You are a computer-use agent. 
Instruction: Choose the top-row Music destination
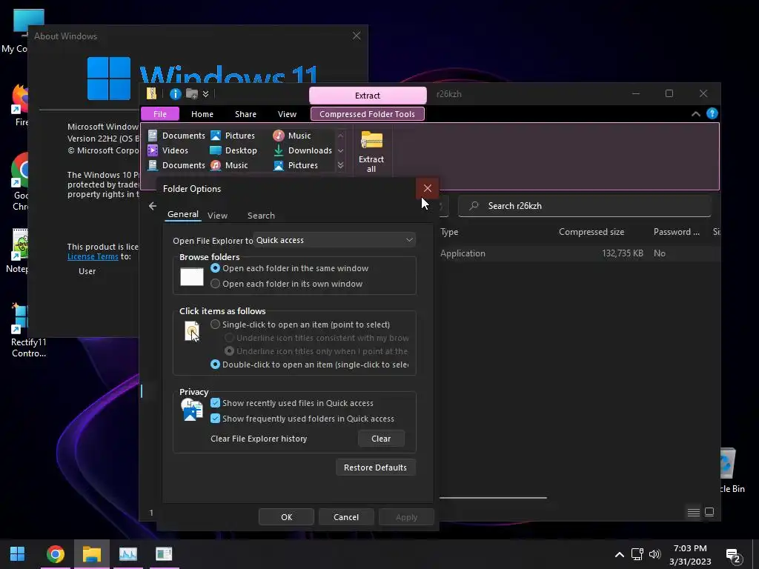[x=292, y=136]
